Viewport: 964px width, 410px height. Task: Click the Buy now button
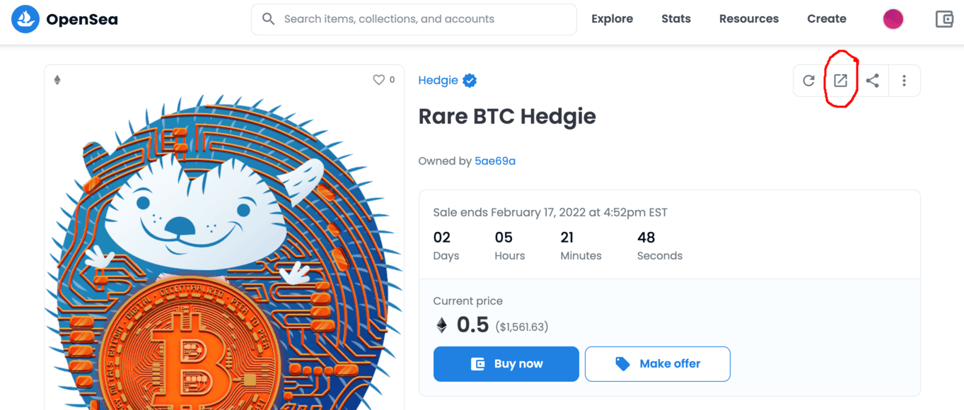tap(506, 364)
